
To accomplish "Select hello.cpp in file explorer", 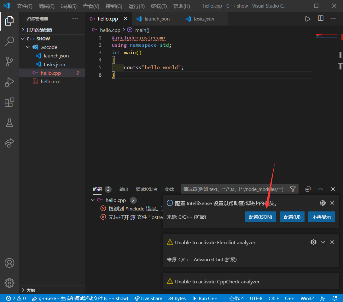I will pos(52,73).
